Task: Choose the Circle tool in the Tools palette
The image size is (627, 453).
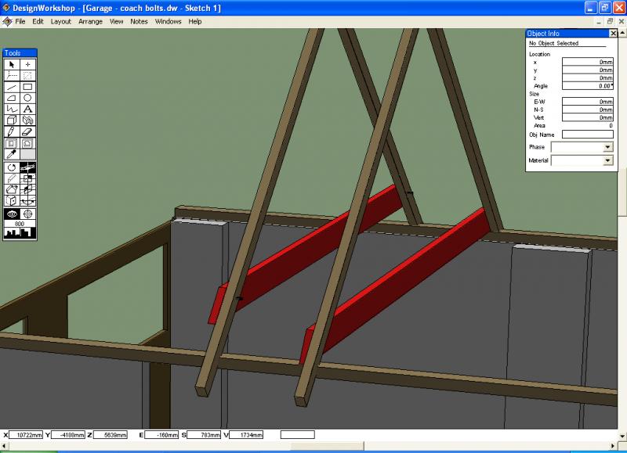Action: click(x=29, y=98)
